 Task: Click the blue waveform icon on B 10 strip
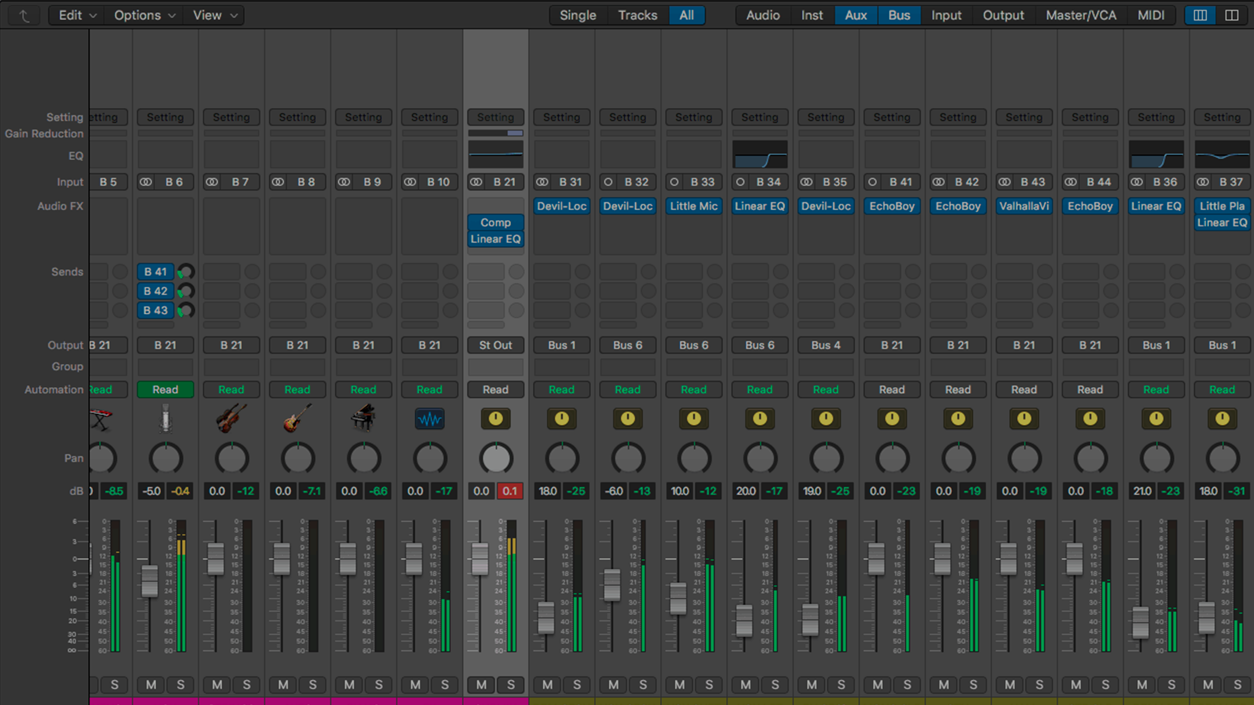click(x=430, y=419)
